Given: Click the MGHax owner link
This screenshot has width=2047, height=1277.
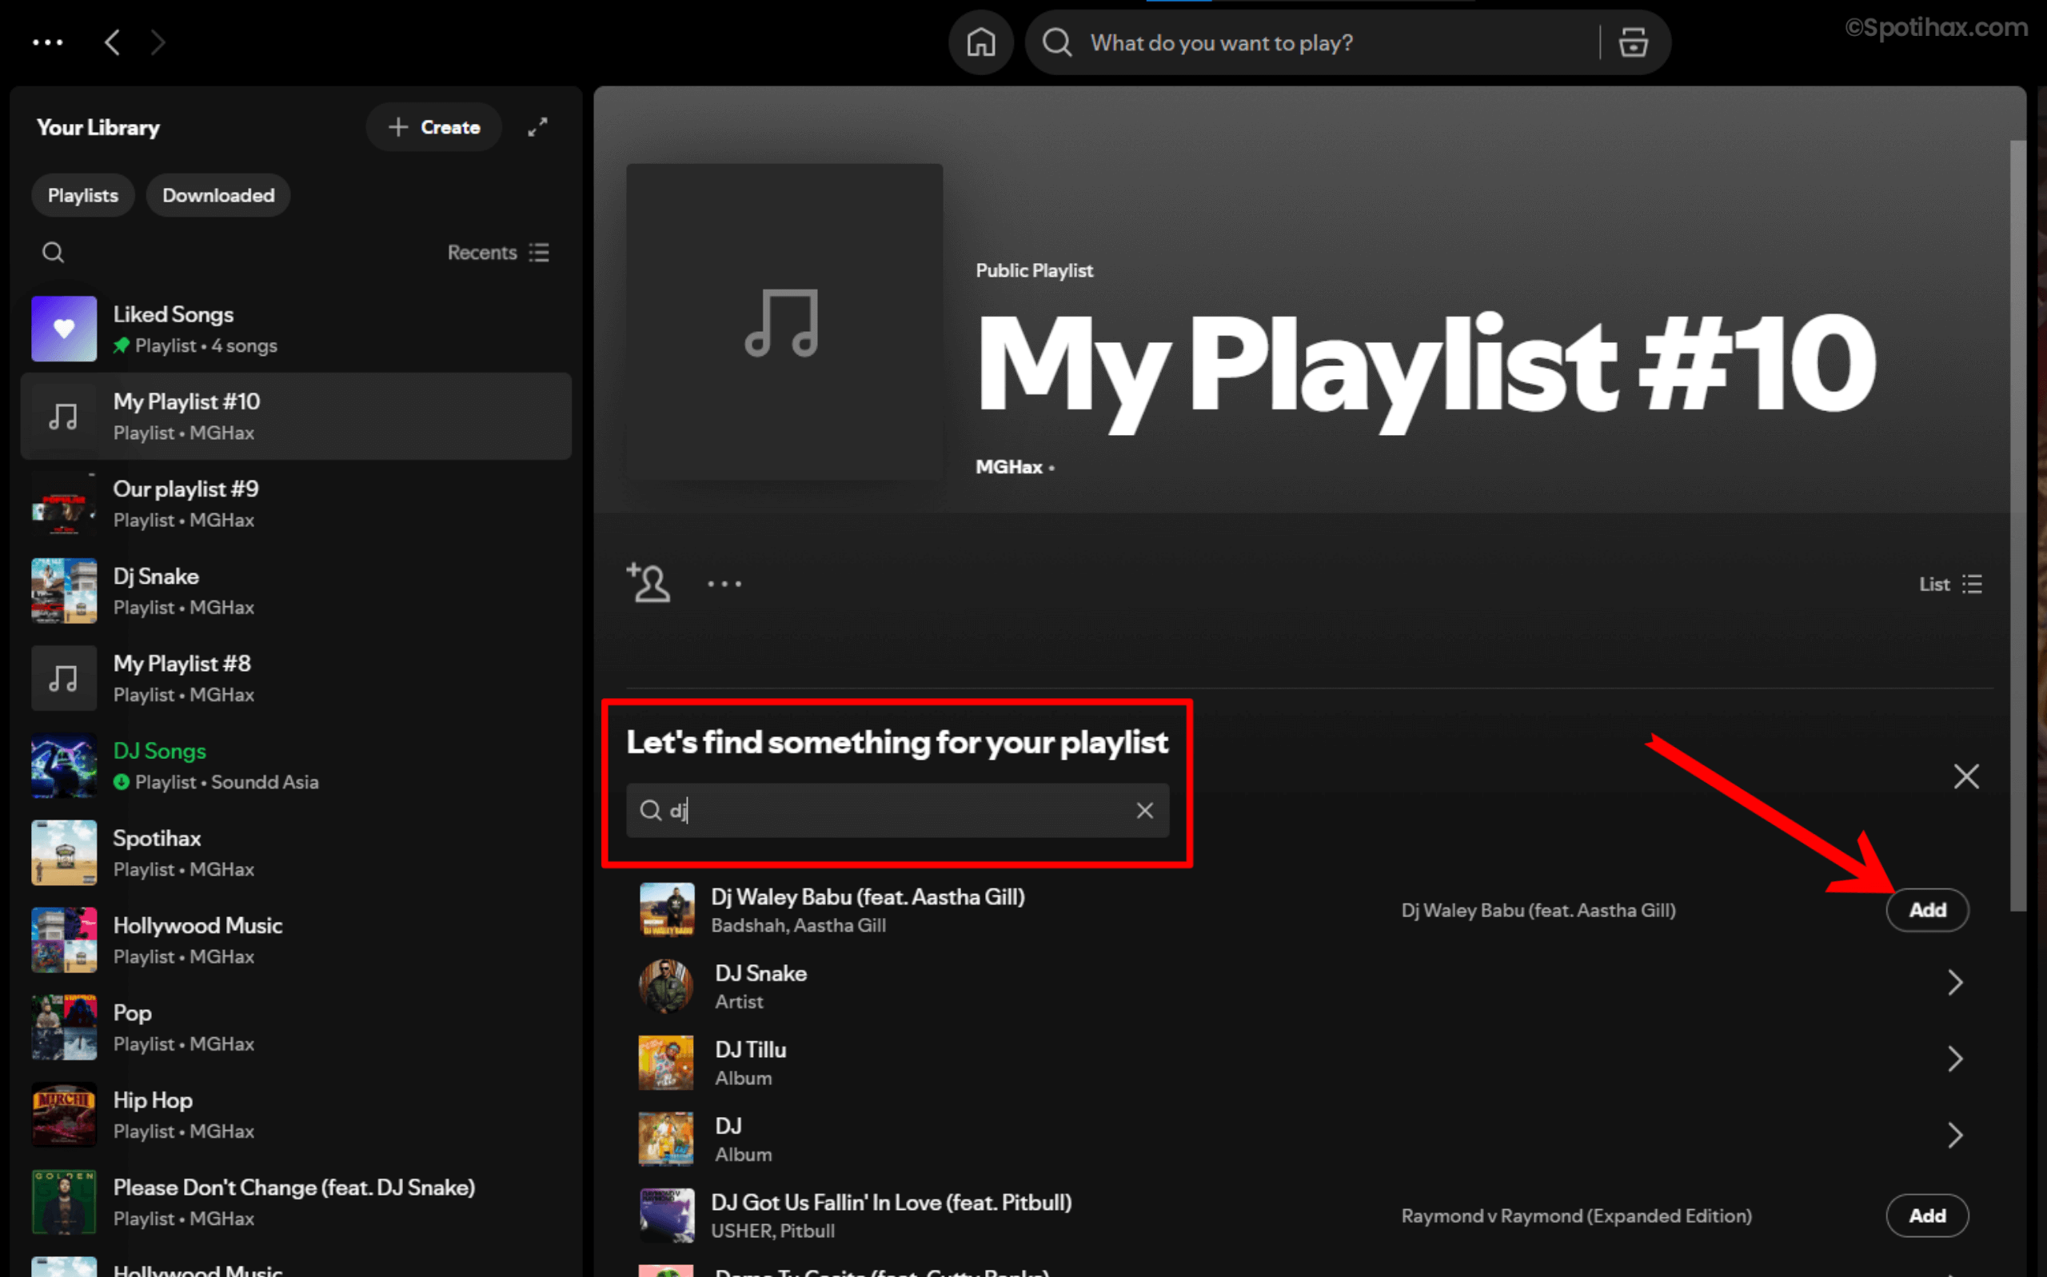Looking at the screenshot, I should (1008, 467).
